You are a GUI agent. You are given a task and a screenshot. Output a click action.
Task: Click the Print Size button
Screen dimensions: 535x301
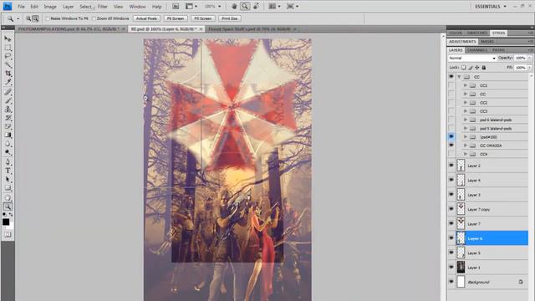pos(229,18)
